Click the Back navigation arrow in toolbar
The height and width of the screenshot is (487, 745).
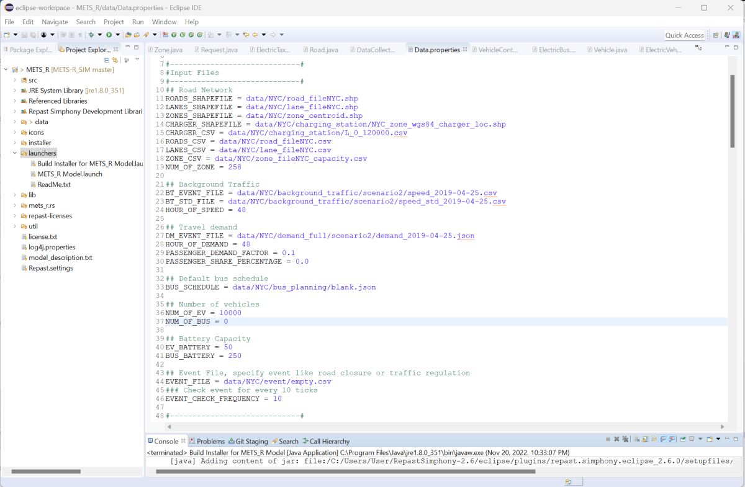click(255, 35)
